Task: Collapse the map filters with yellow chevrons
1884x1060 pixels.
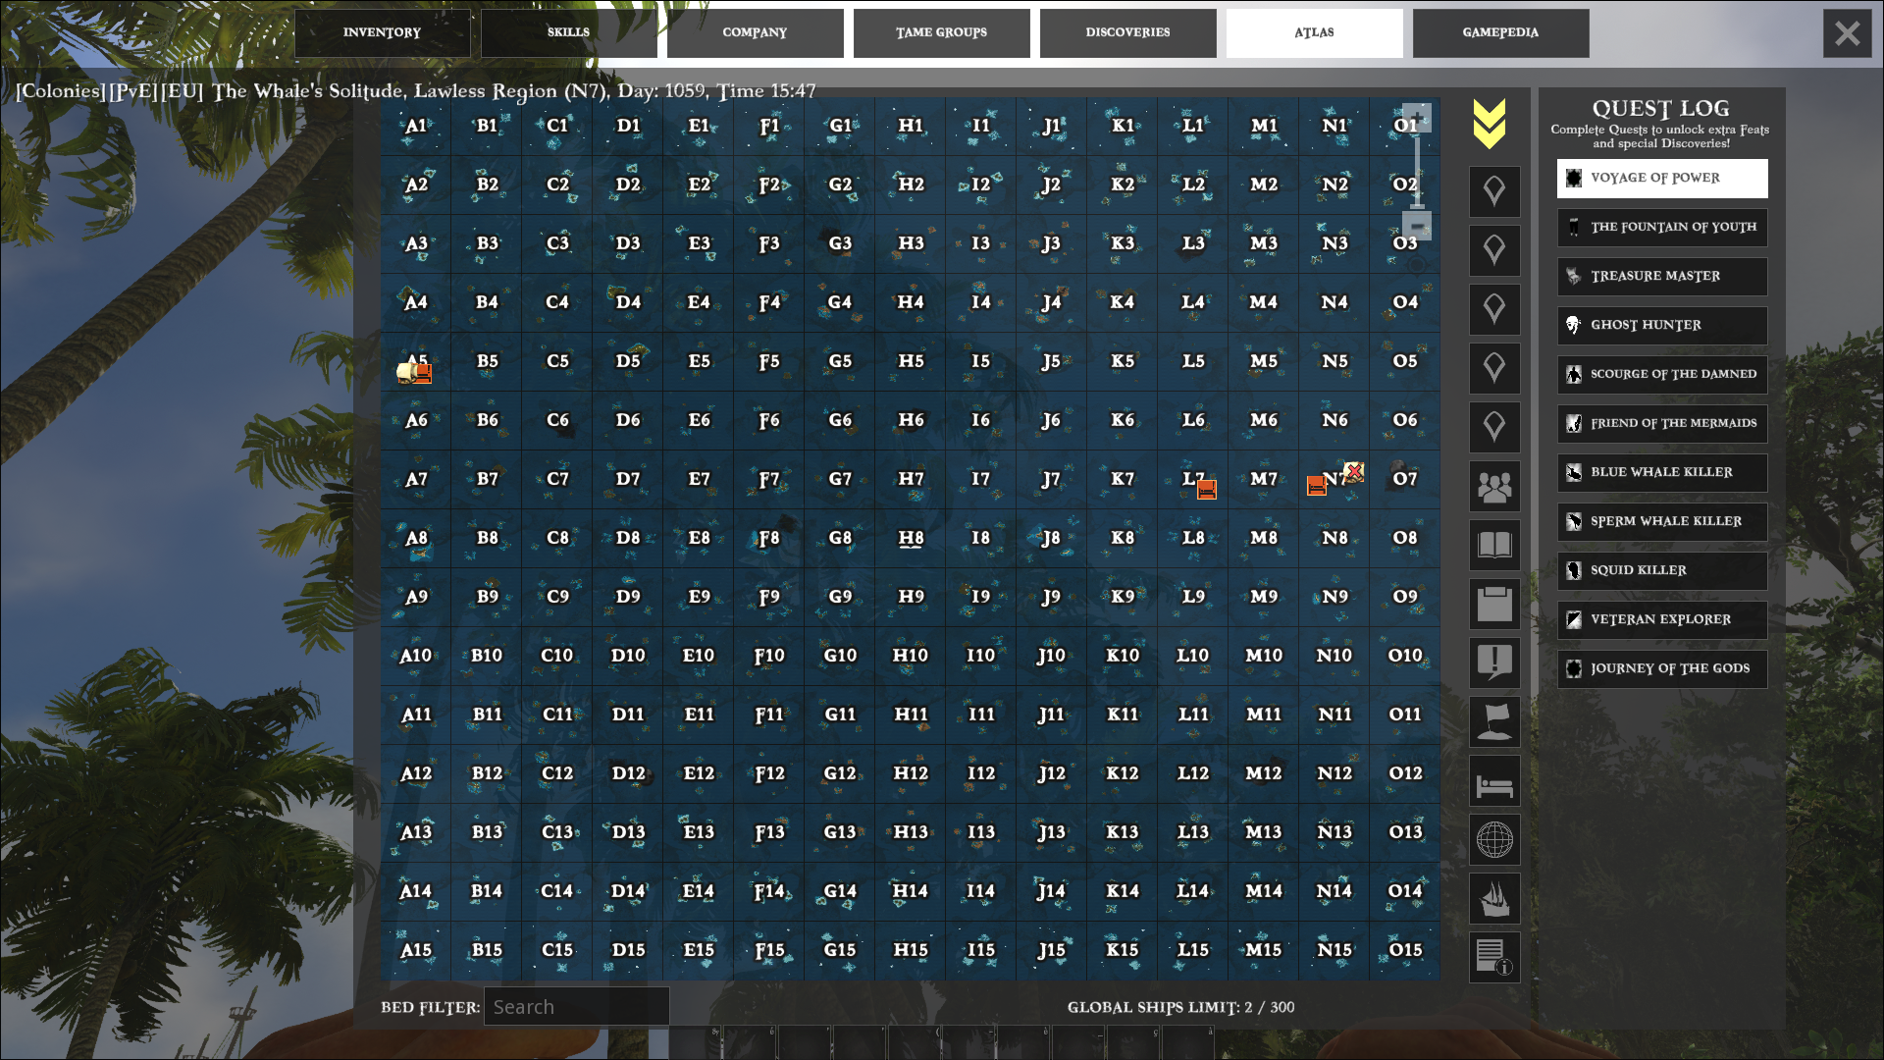Action: pos(1490,124)
